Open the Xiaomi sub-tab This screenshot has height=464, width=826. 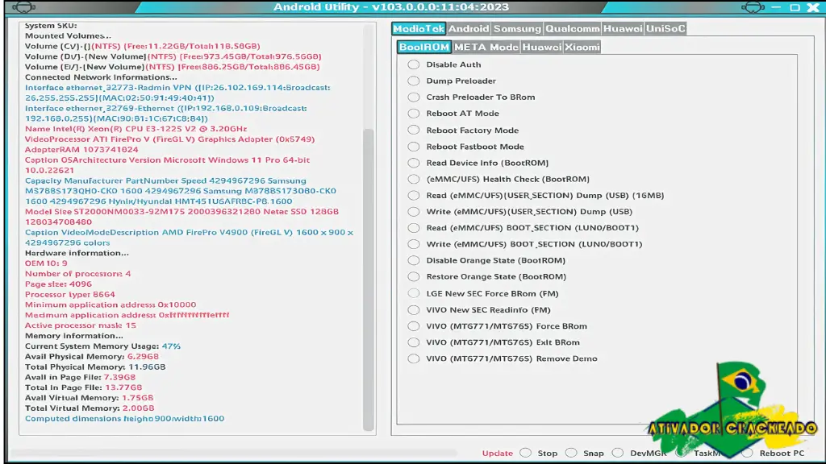click(582, 47)
